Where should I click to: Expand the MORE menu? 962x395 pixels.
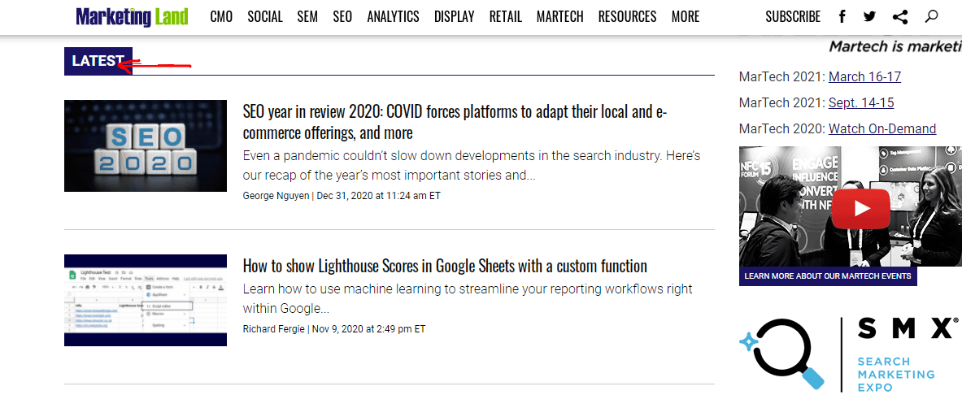(686, 16)
